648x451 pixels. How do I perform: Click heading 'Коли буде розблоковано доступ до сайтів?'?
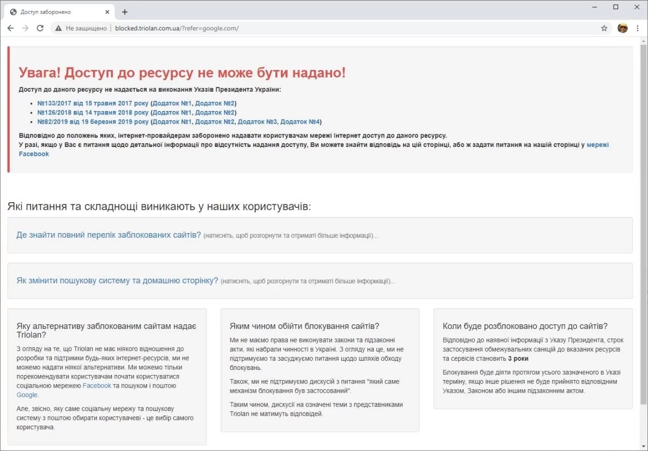click(x=525, y=326)
